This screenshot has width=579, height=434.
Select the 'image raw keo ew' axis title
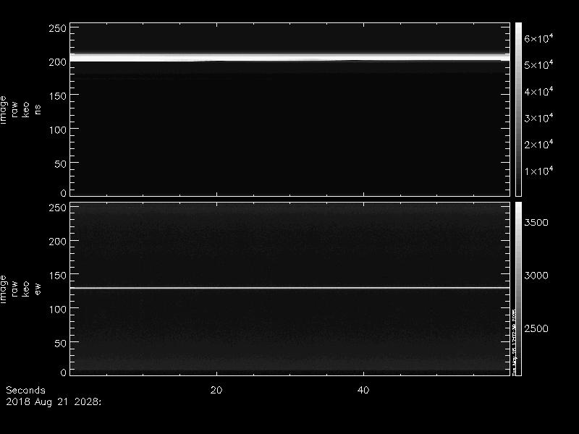(x=20, y=289)
